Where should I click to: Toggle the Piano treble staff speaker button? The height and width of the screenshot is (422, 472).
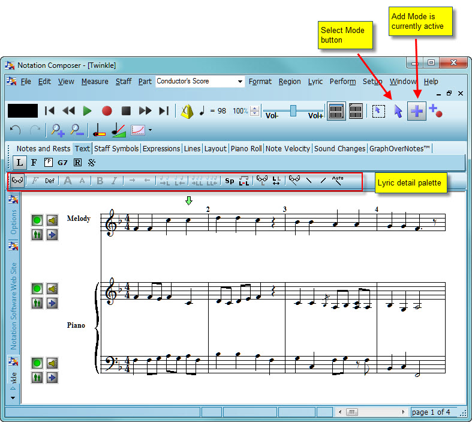(x=52, y=289)
